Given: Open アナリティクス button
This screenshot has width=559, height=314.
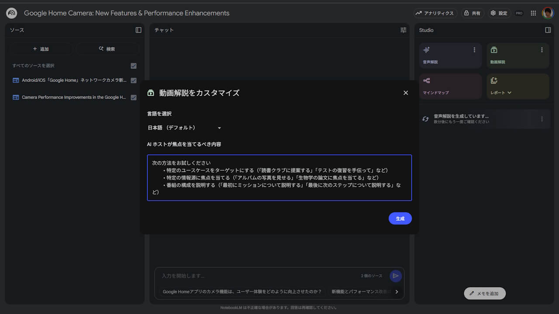Looking at the screenshot, I should pyautogui.click(x=435, y=13).
